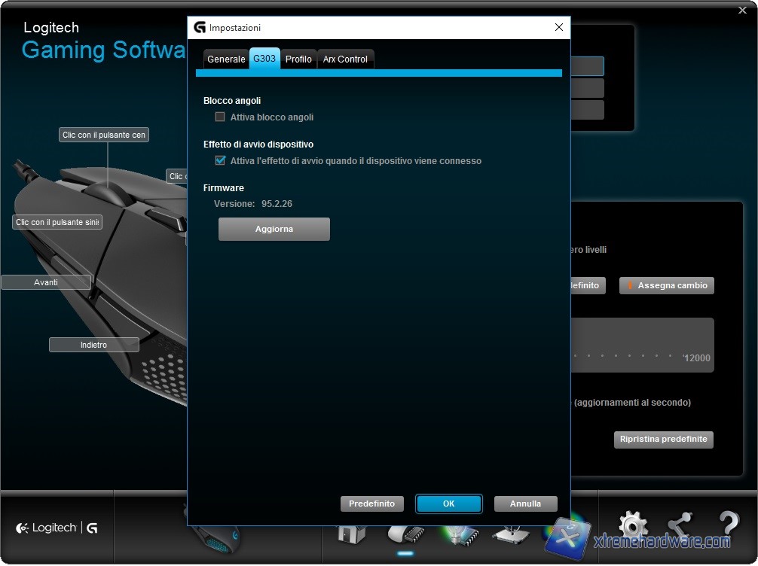Click the Predefinito button in the dialog
The image size is (758, 566).
(x=372, y=504)
